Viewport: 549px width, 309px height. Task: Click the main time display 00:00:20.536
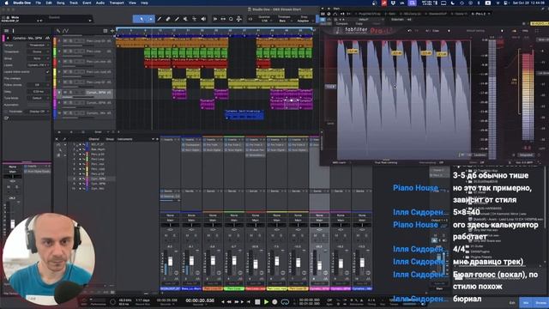(200, 301)
